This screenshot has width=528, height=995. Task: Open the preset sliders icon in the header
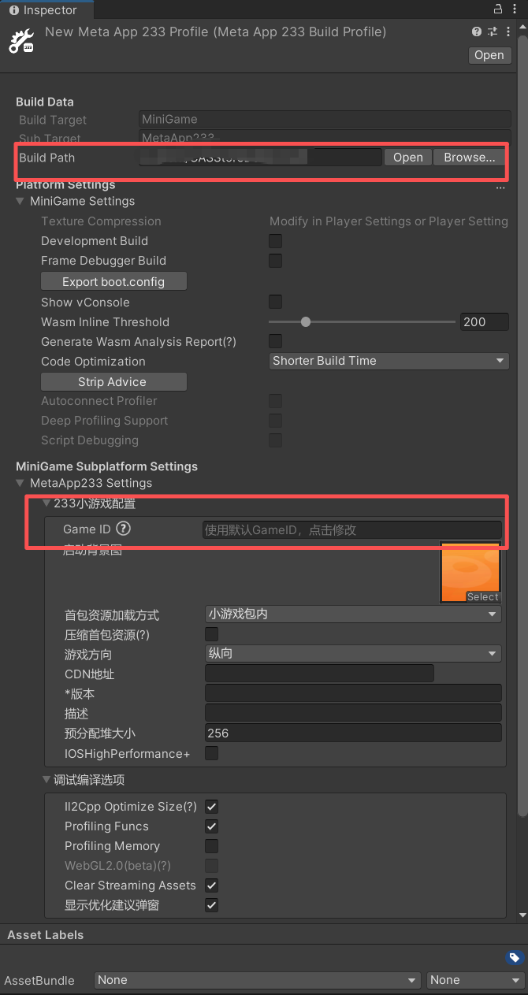(493, 32)
